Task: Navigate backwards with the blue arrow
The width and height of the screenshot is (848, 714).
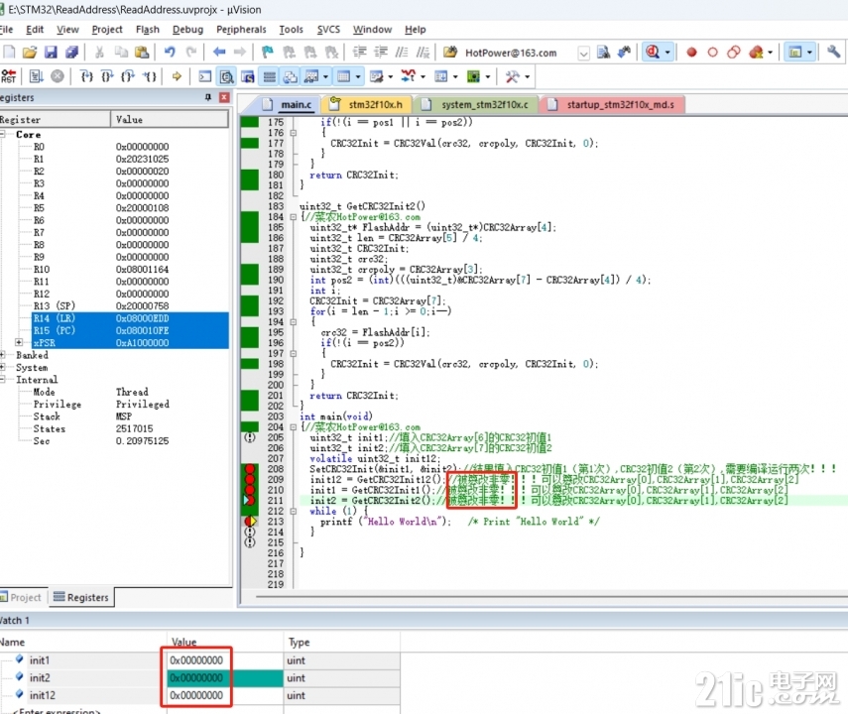Action: pyautogui.click(x=219, y=52)
